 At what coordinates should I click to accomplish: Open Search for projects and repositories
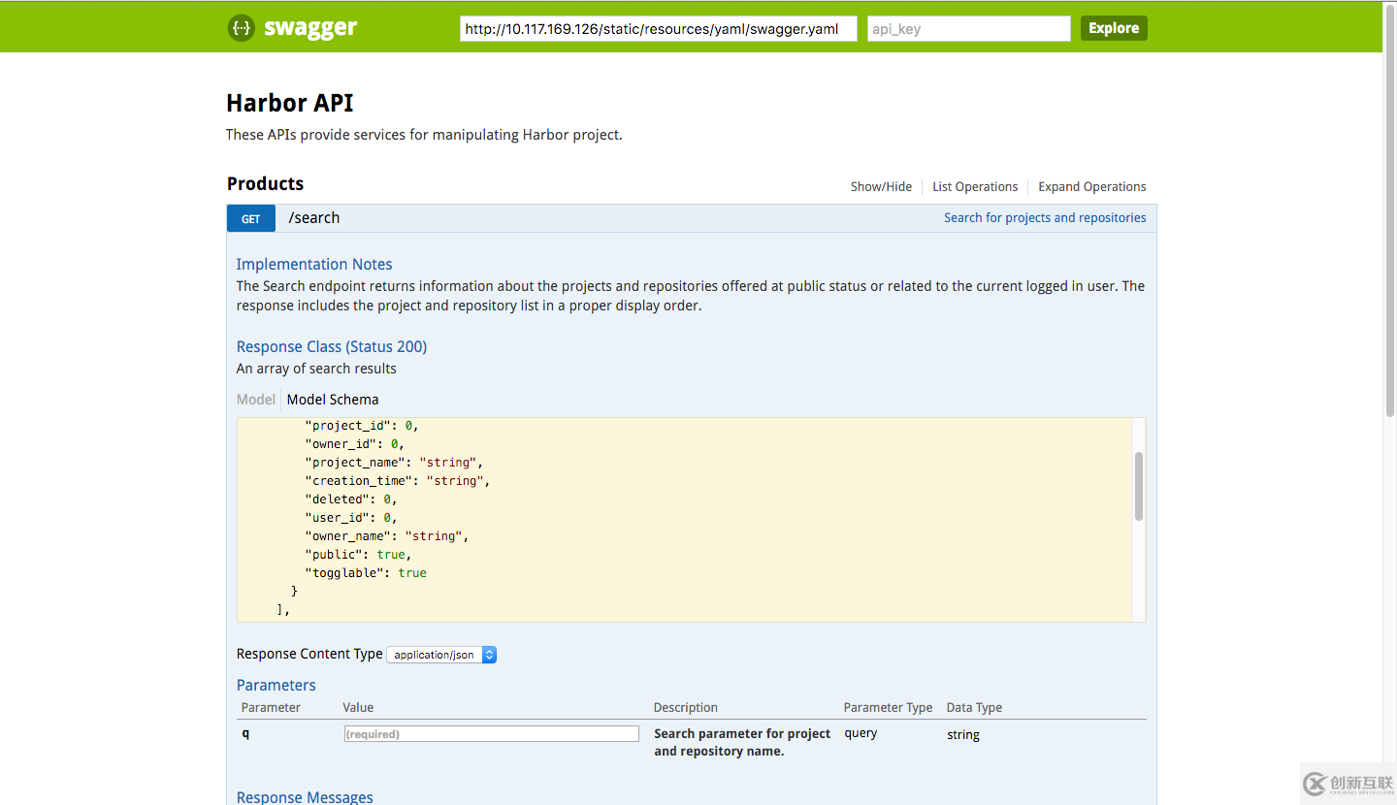point(1045,217)
